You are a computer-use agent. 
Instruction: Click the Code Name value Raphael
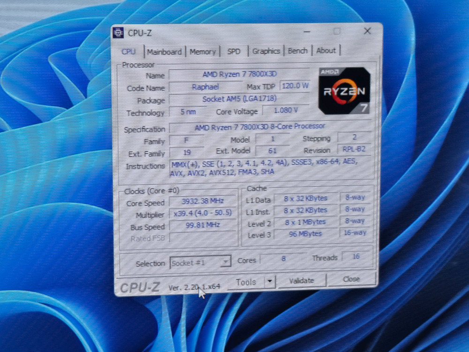pos(205,87)
